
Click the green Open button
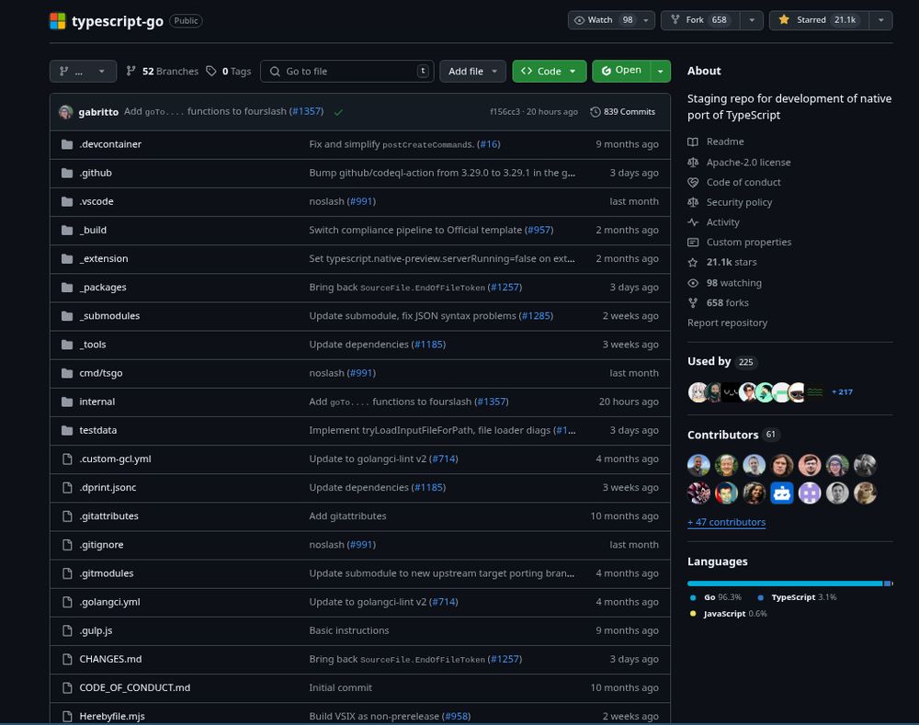(621, 71)
